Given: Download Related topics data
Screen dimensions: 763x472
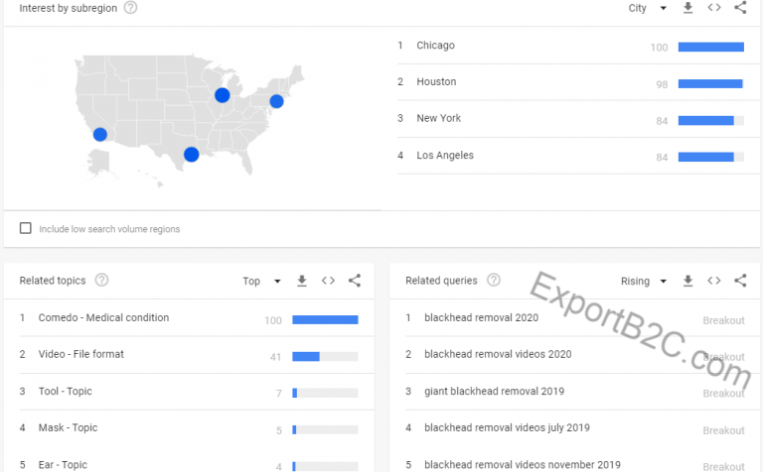Looking at the screenshot, I should (302, 281).
